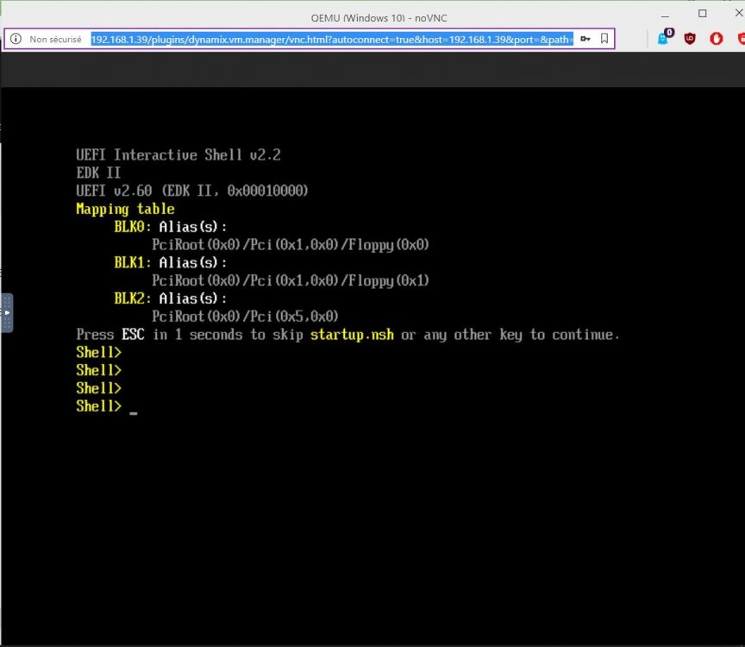Bookmark this page with bookmark icon
The image size is (745, 647).
(604, 39)
